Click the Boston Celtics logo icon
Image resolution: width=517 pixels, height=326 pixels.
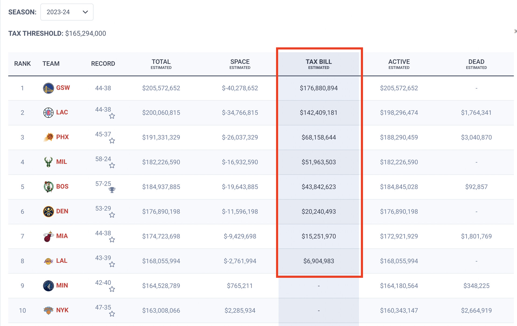tap(48, 187)
